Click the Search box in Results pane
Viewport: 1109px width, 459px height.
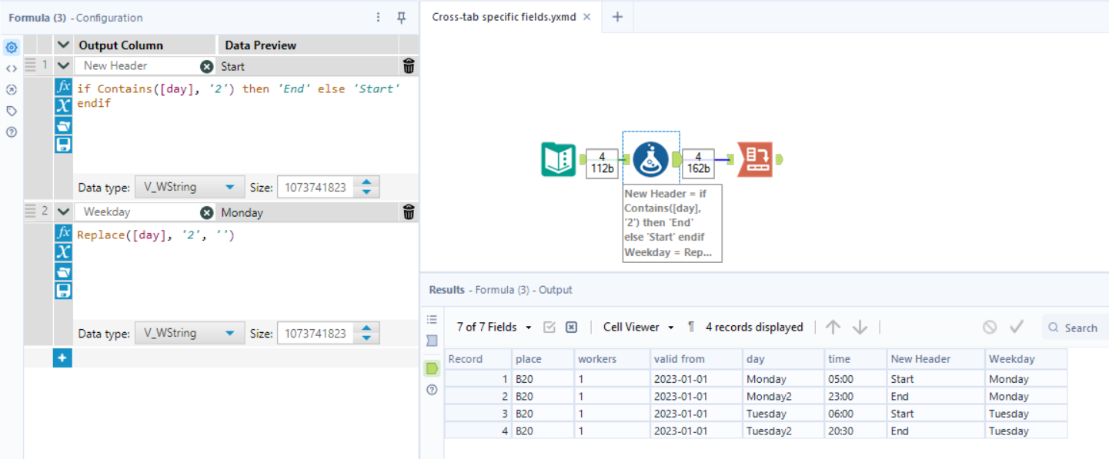pos(1077,327)
